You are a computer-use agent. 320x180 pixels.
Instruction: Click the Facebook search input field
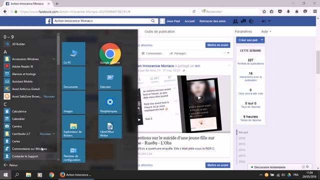[102, 21]
